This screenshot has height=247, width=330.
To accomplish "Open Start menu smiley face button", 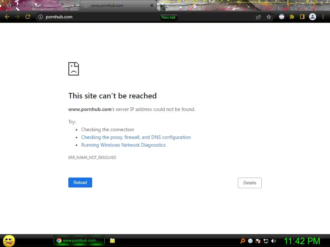I will pyautogui.click(x=9, y=241).
